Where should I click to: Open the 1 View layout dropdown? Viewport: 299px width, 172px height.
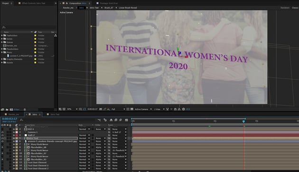[159, 109]
